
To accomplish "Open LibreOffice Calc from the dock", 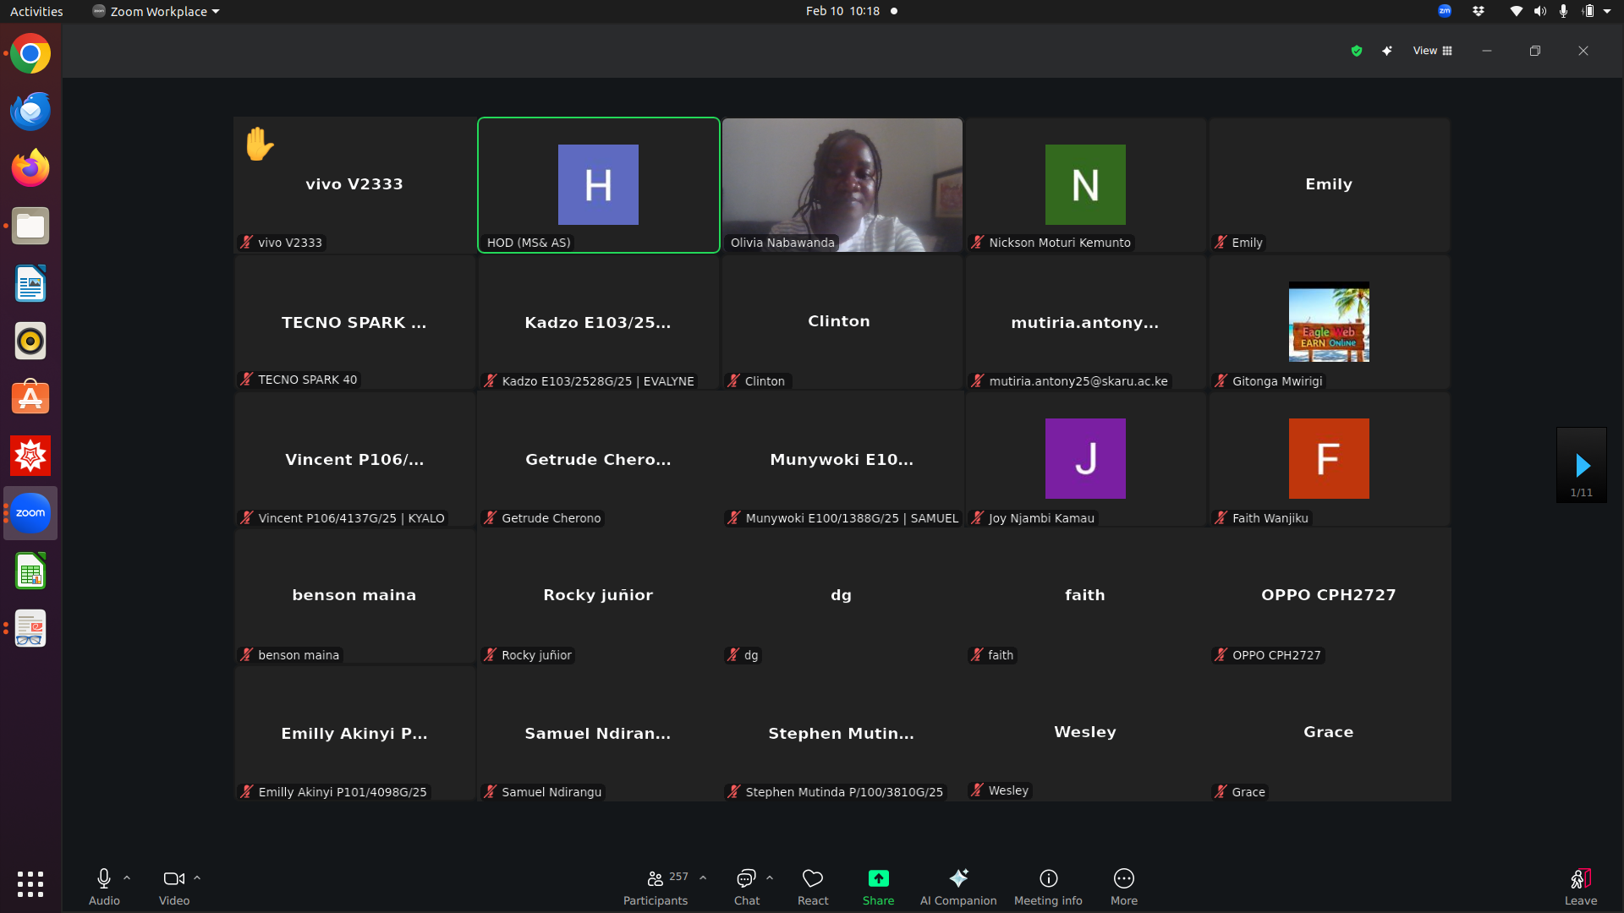I will [x=30, y=571].
